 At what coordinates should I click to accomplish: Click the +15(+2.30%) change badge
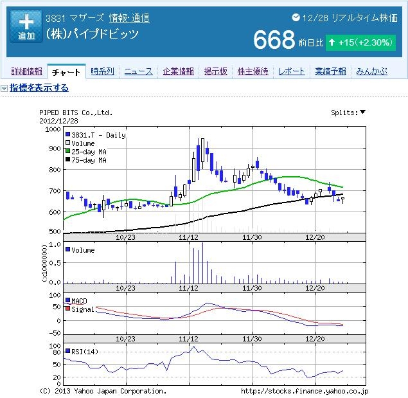[360, 42]
